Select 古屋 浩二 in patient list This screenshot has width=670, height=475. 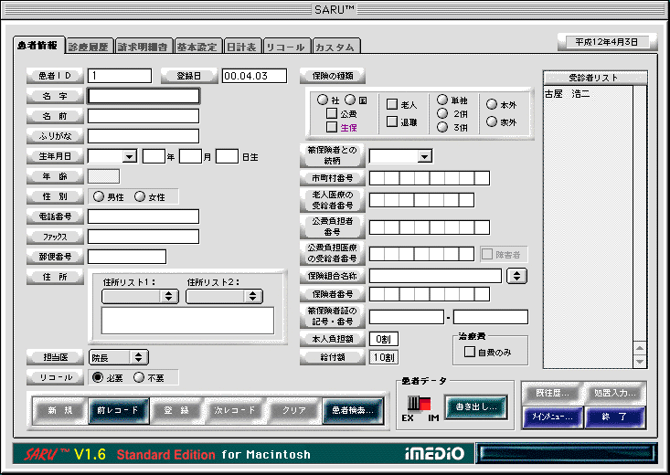point(567,94)
